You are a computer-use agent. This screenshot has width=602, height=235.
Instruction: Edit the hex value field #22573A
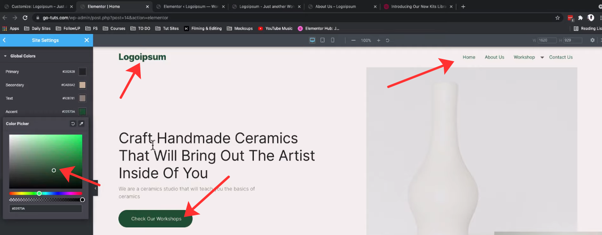46,209
